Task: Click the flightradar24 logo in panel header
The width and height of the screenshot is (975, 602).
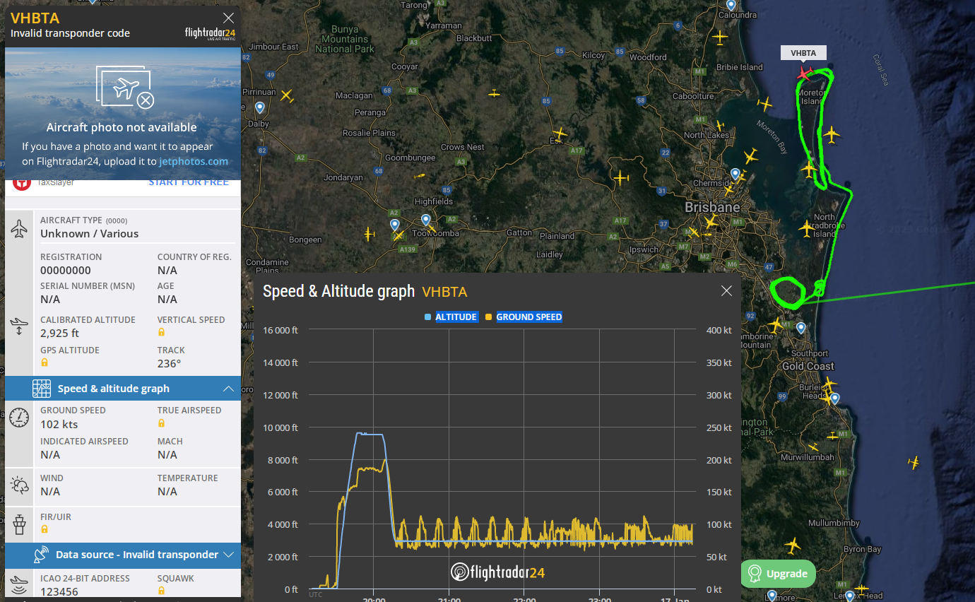Action: tap(210, 34)
